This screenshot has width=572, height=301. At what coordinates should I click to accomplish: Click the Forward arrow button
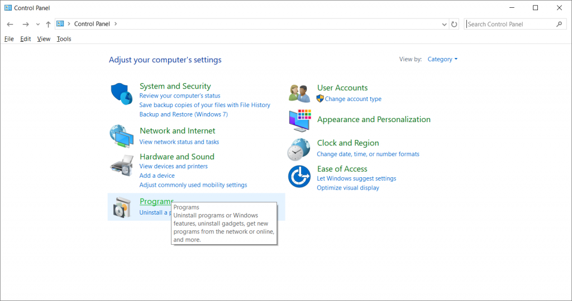(x=26, y=25)
